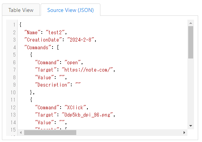Click the Odp5kb_dpi_96.png target value

[87, 115]
